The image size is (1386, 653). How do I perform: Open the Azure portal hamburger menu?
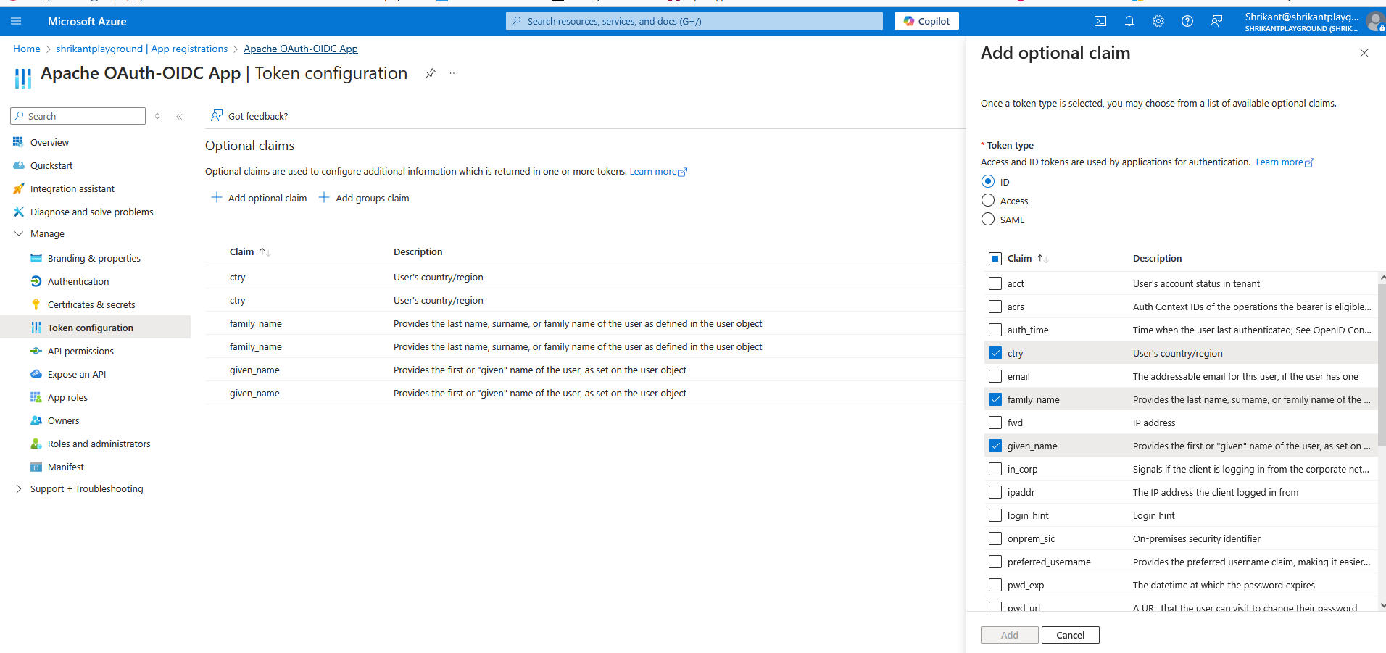click(x=16, y=21)
